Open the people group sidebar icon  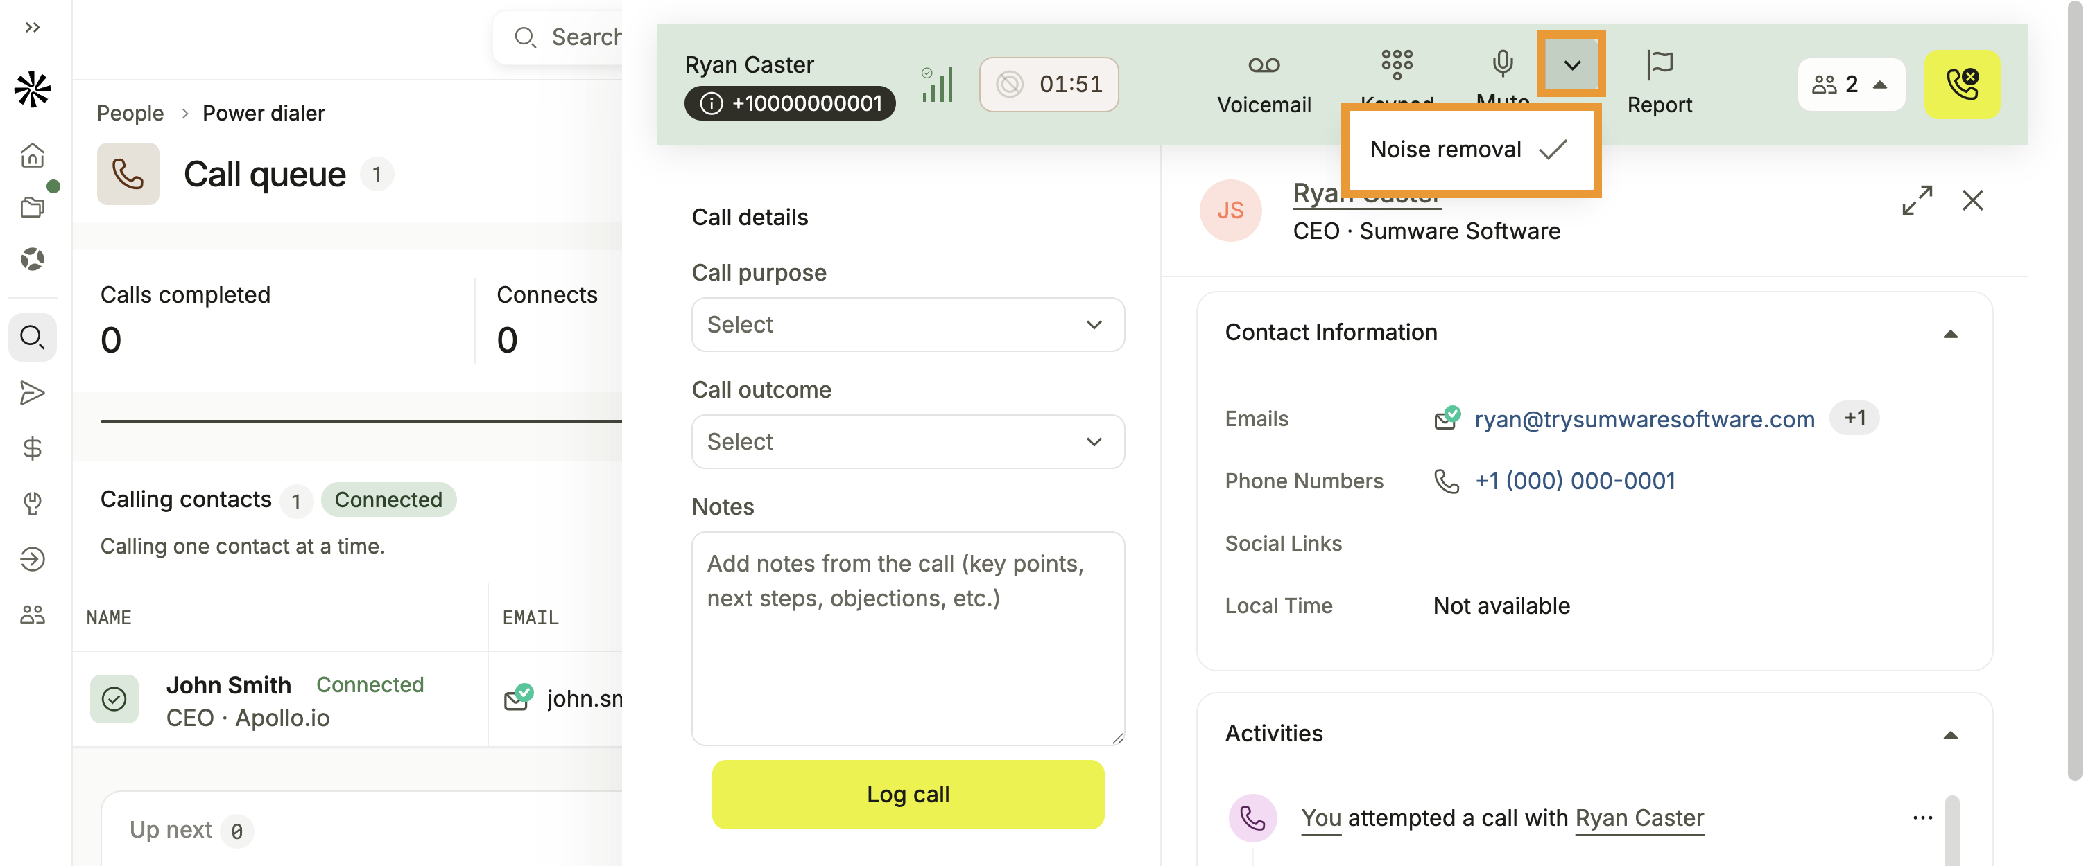tap(33, 615)
